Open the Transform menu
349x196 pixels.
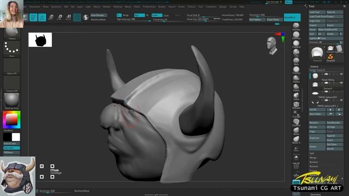[x=211, y=7]
